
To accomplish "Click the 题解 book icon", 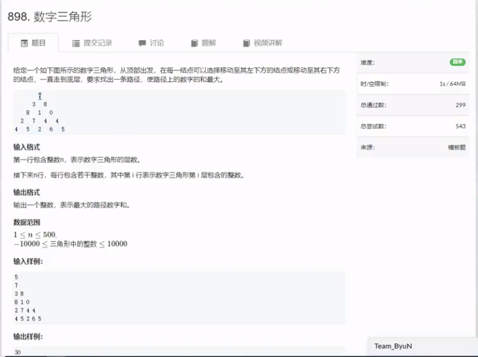I will point(195,43).
